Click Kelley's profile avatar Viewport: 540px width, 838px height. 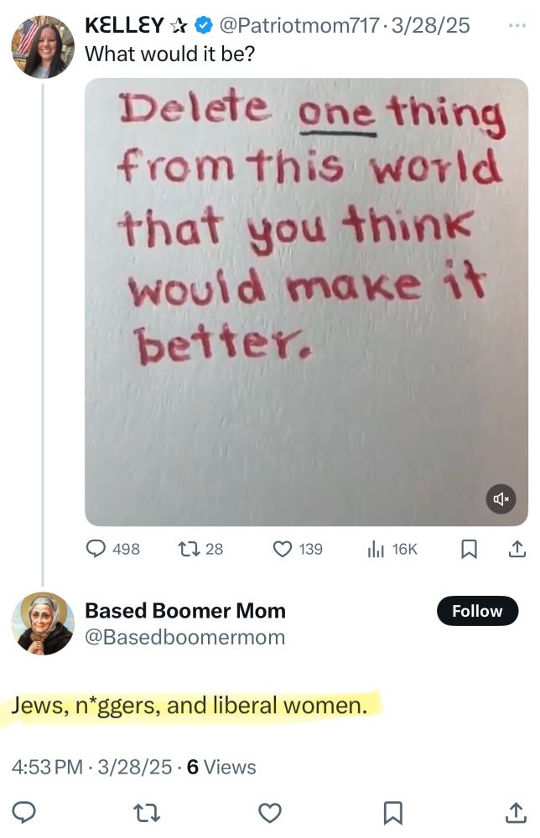coord(43,47)
